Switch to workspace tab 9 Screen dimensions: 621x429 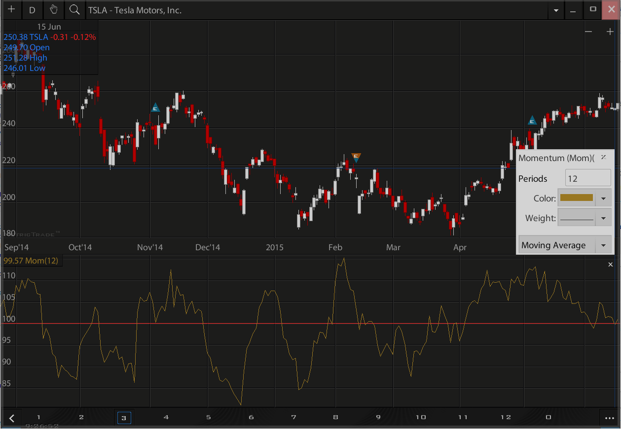(x=378, y=417)
